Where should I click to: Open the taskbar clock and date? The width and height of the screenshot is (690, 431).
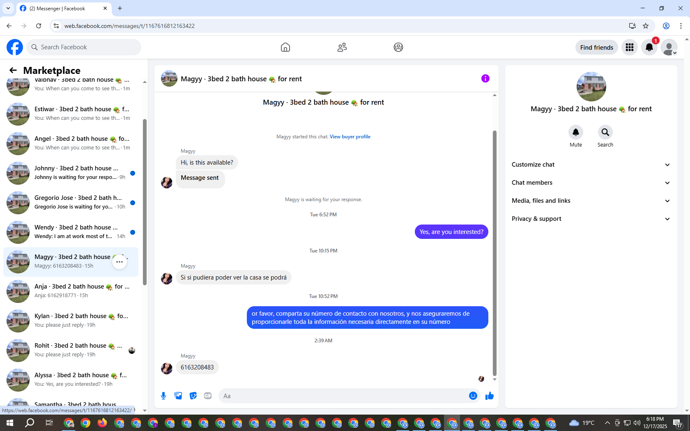point(655,423)
